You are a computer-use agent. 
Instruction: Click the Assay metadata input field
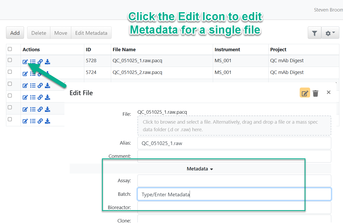coord(234,181)
